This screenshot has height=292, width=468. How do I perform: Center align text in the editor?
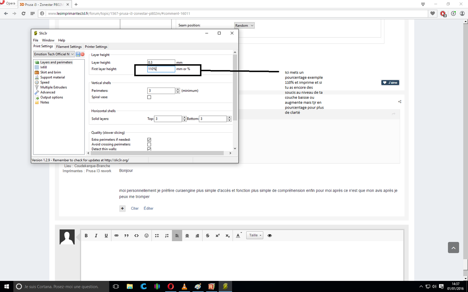[x=187, y=236]
